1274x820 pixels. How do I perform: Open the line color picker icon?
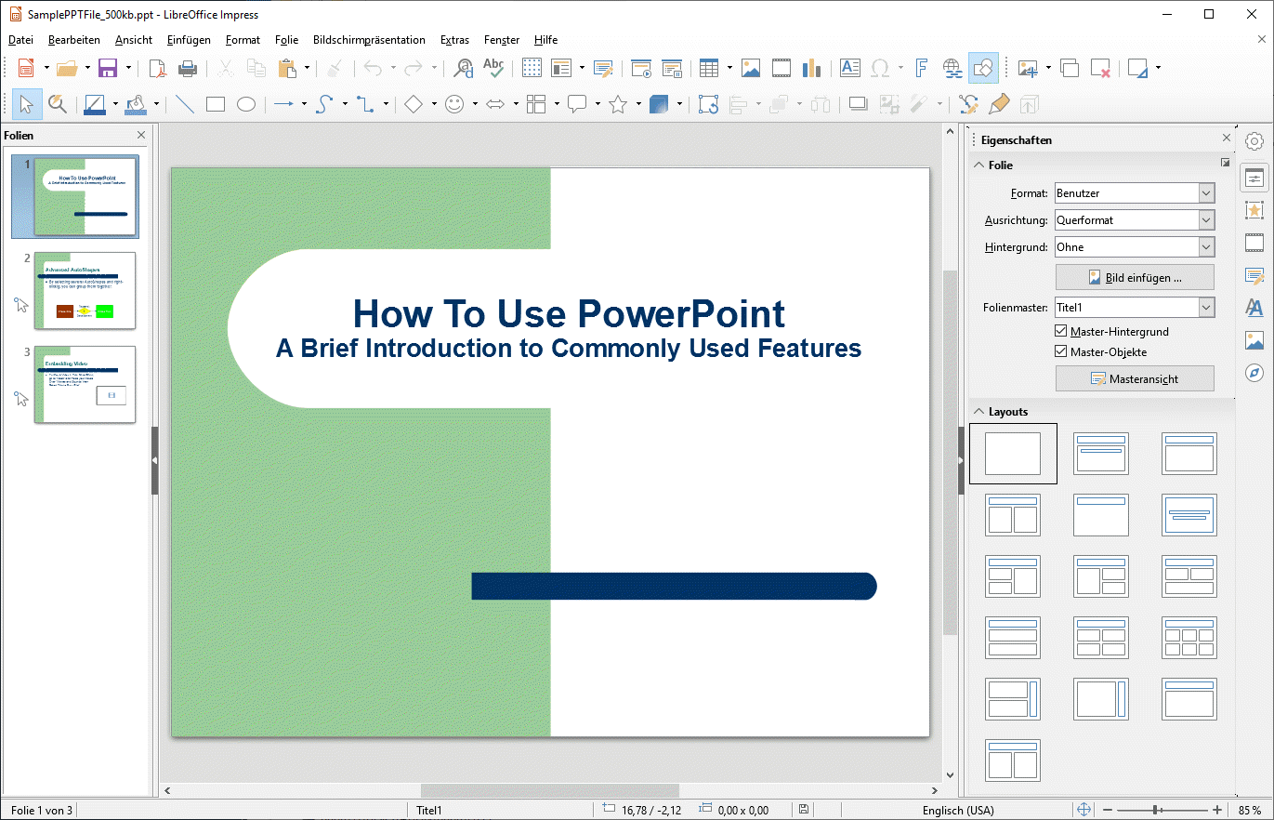tap(95, 104)
